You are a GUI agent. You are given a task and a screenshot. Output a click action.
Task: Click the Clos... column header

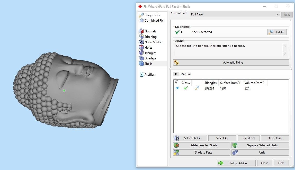(186, 83)
